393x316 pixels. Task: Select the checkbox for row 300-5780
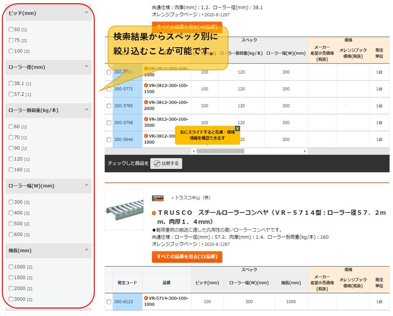tap(109, 106)
